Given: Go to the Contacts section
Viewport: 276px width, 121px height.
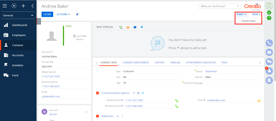Looking at the screenshot, I should pyautogui.click(x=18, y=45).
